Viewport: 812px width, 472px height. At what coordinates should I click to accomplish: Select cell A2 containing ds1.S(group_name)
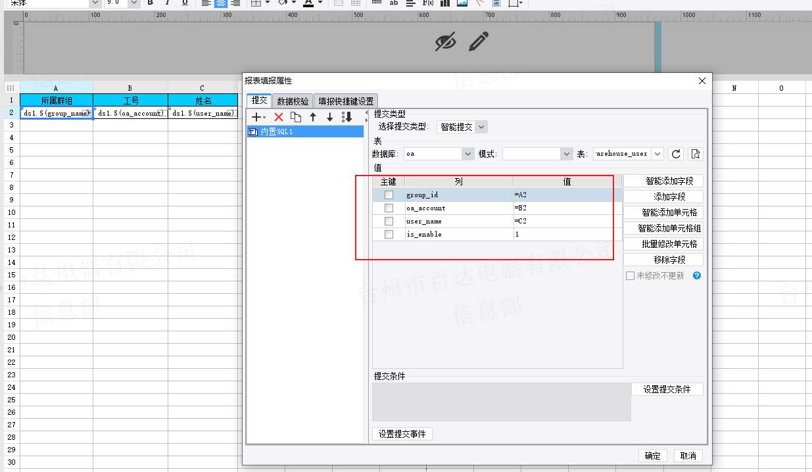click(57, 113)
